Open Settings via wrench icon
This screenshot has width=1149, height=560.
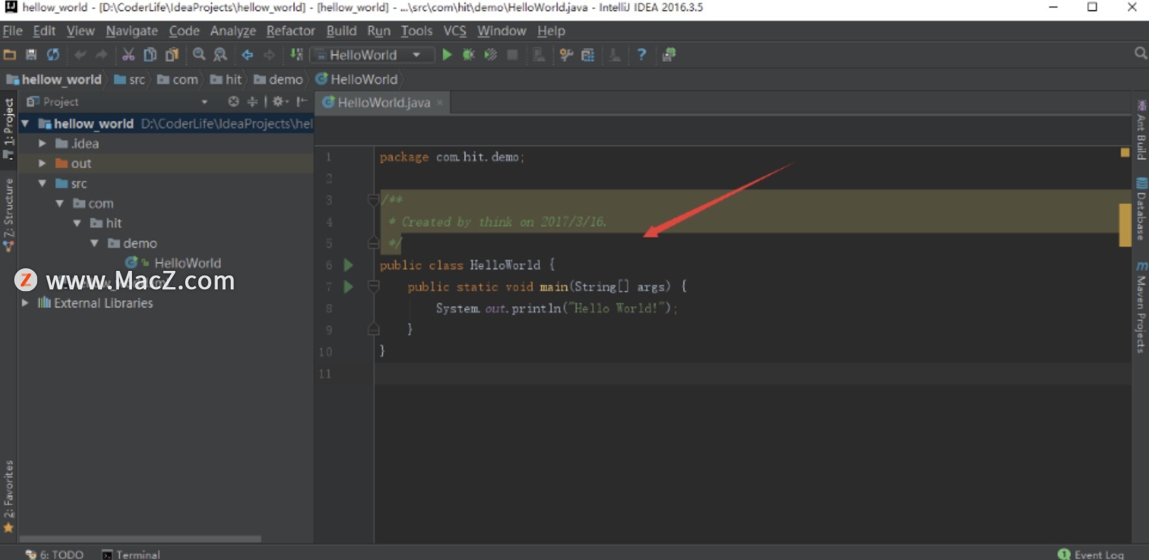(566, 55)
